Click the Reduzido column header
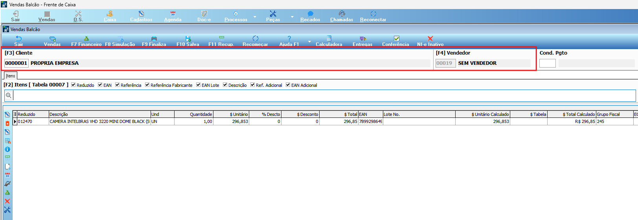The height and width of the screenshot is (220, 638). pos(33,114)
